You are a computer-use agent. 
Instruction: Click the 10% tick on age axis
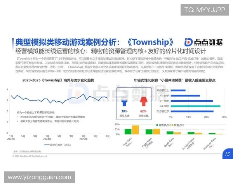point(188,117)
